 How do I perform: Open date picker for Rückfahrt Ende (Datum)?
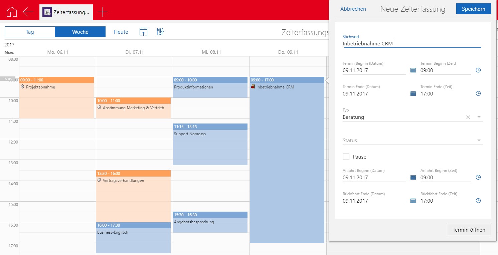point(413,201)
